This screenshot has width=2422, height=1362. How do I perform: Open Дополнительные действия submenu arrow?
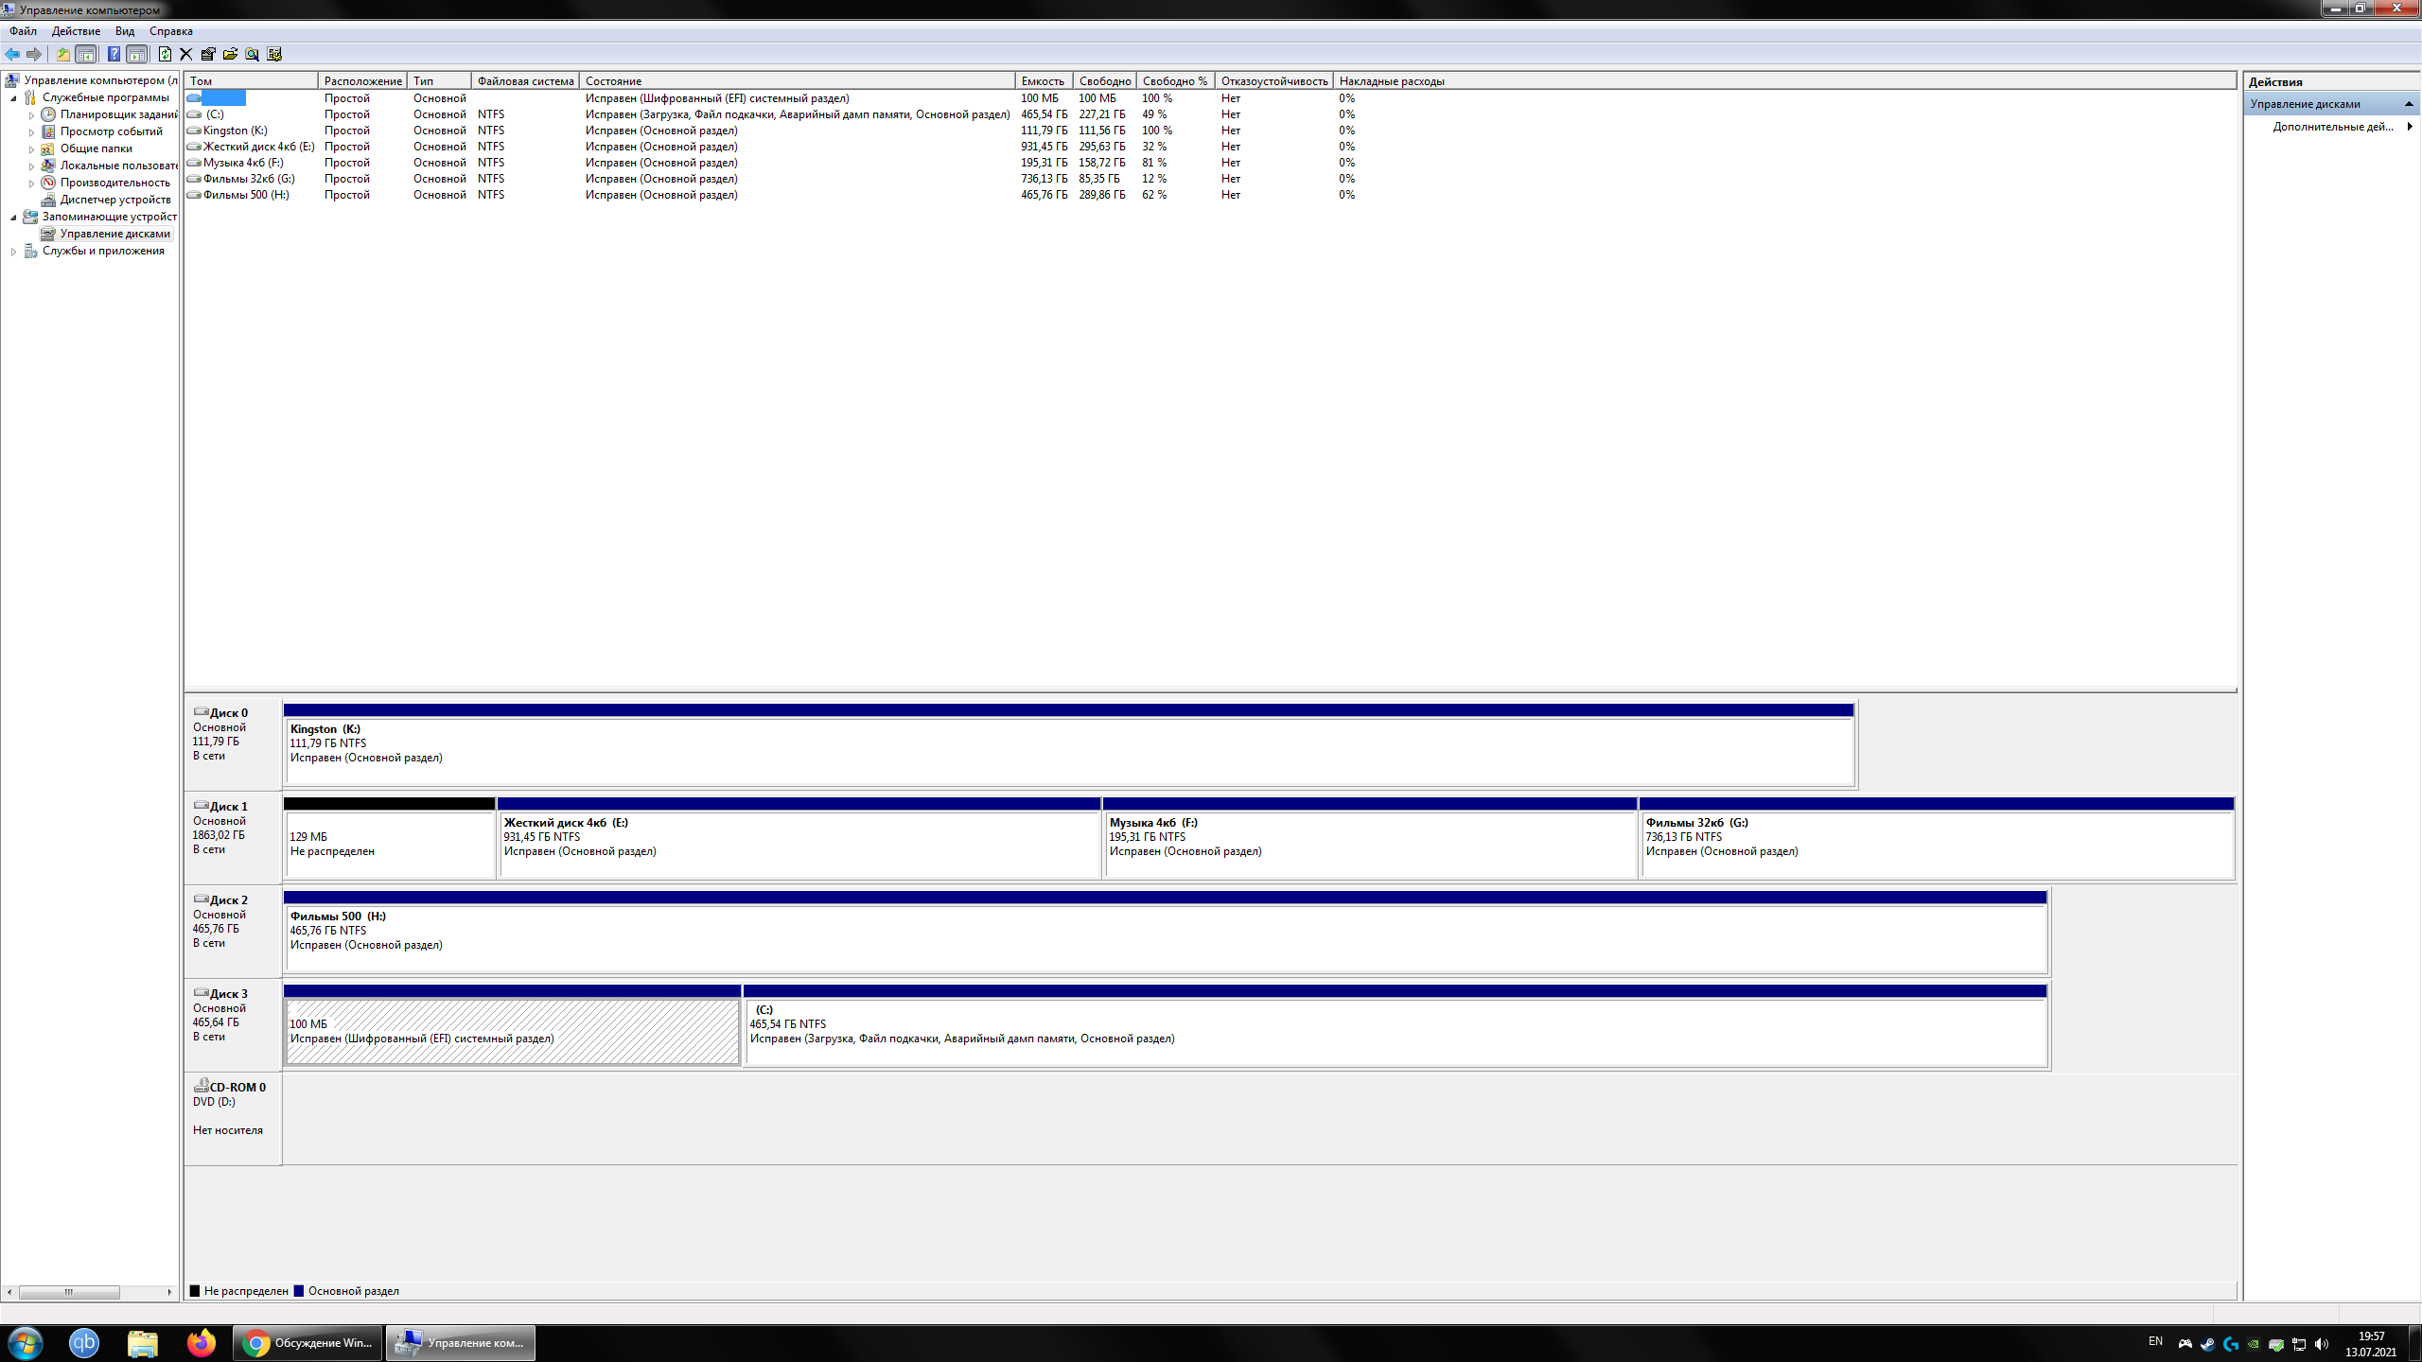(2409, 127)
